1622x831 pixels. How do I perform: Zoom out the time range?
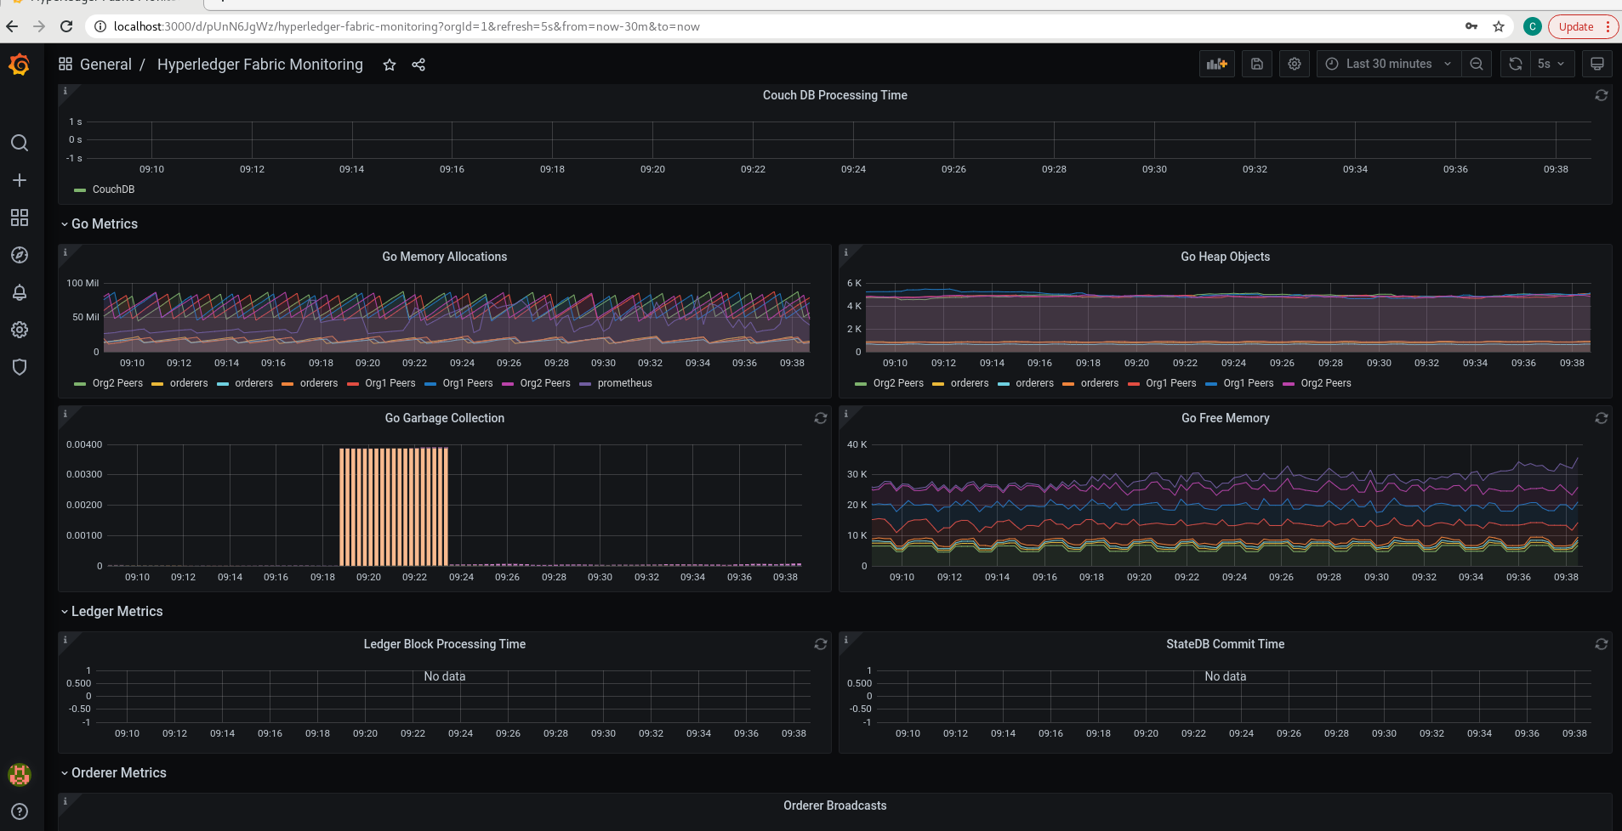pyautogui.click(x=1477, y=64)
